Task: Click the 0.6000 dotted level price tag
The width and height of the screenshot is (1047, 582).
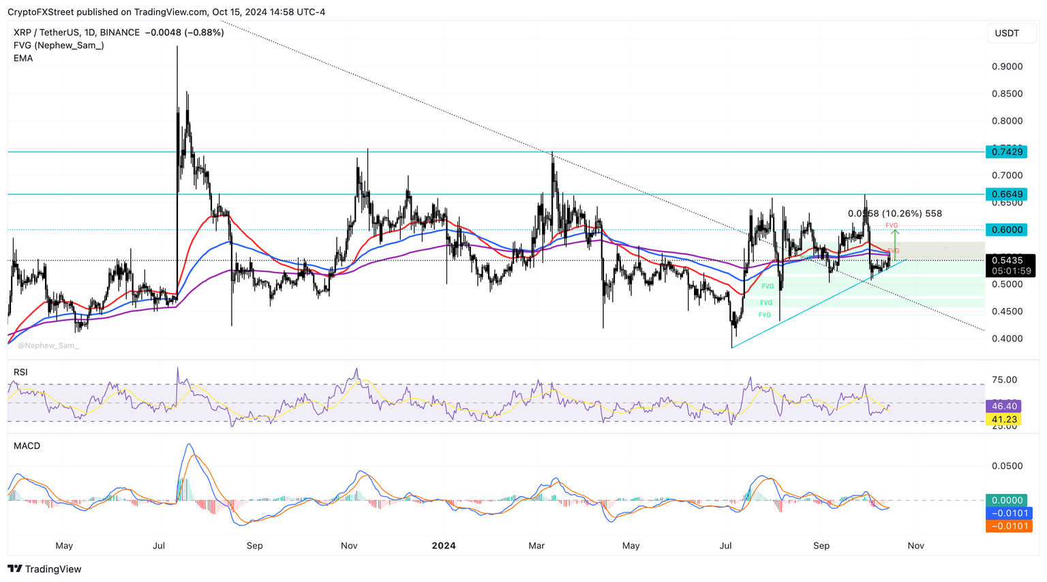Action: click(1007, 230)
